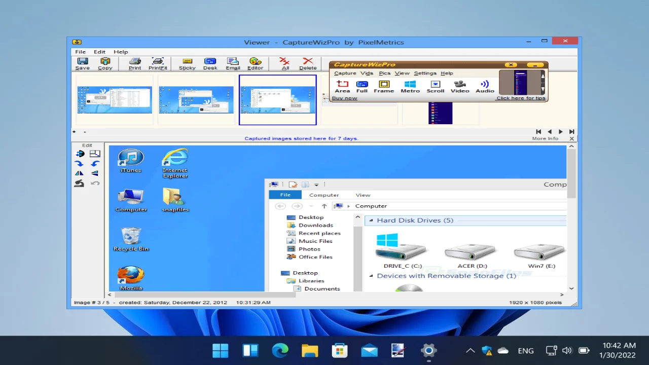Open Microsoft Store from taskbar
Screen dimensions: 649x365
click(x=339, y=350)
